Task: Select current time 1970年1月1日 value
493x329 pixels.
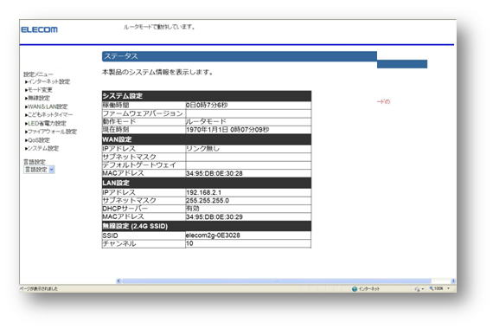Action: click(227, 130)
